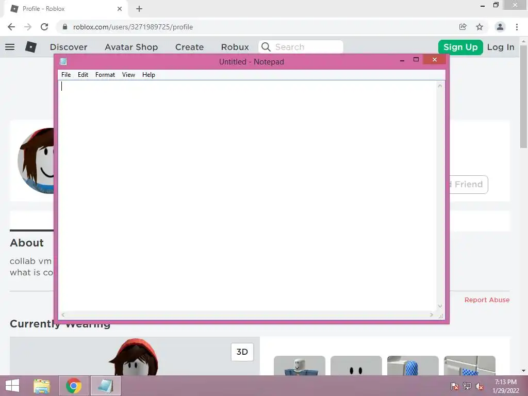
Task: Open Action Center flag tray icon
Action: (x=455, y=386)
